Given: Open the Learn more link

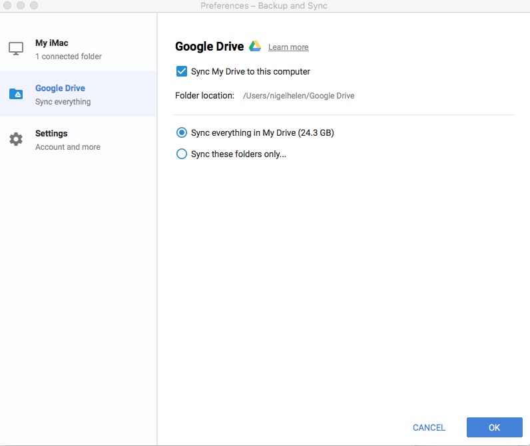Looking at the screenshot, I should (288, 47).
